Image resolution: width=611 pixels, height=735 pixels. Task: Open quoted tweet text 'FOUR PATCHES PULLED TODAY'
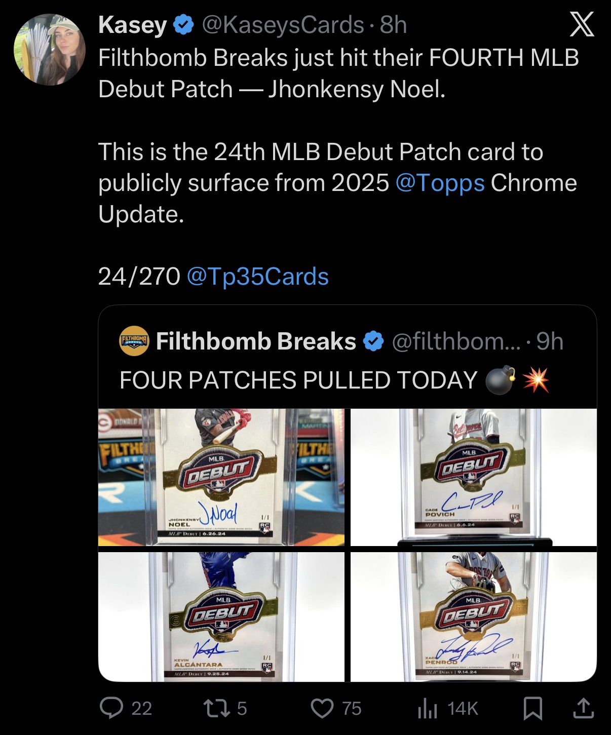(298, 380)
